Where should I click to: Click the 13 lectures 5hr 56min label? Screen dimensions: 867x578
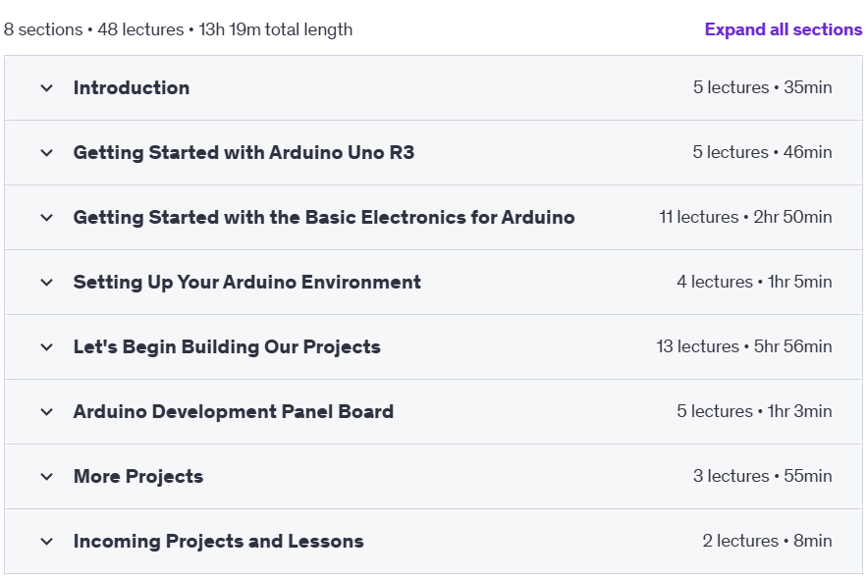(x=743, y=346)
